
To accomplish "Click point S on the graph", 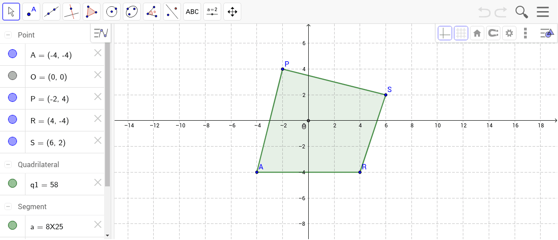I will coord(386,95).
